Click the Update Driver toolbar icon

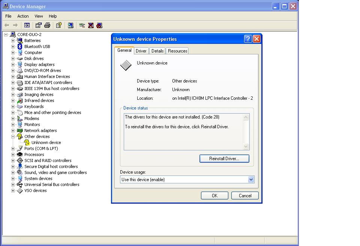(x=82, y=25)
